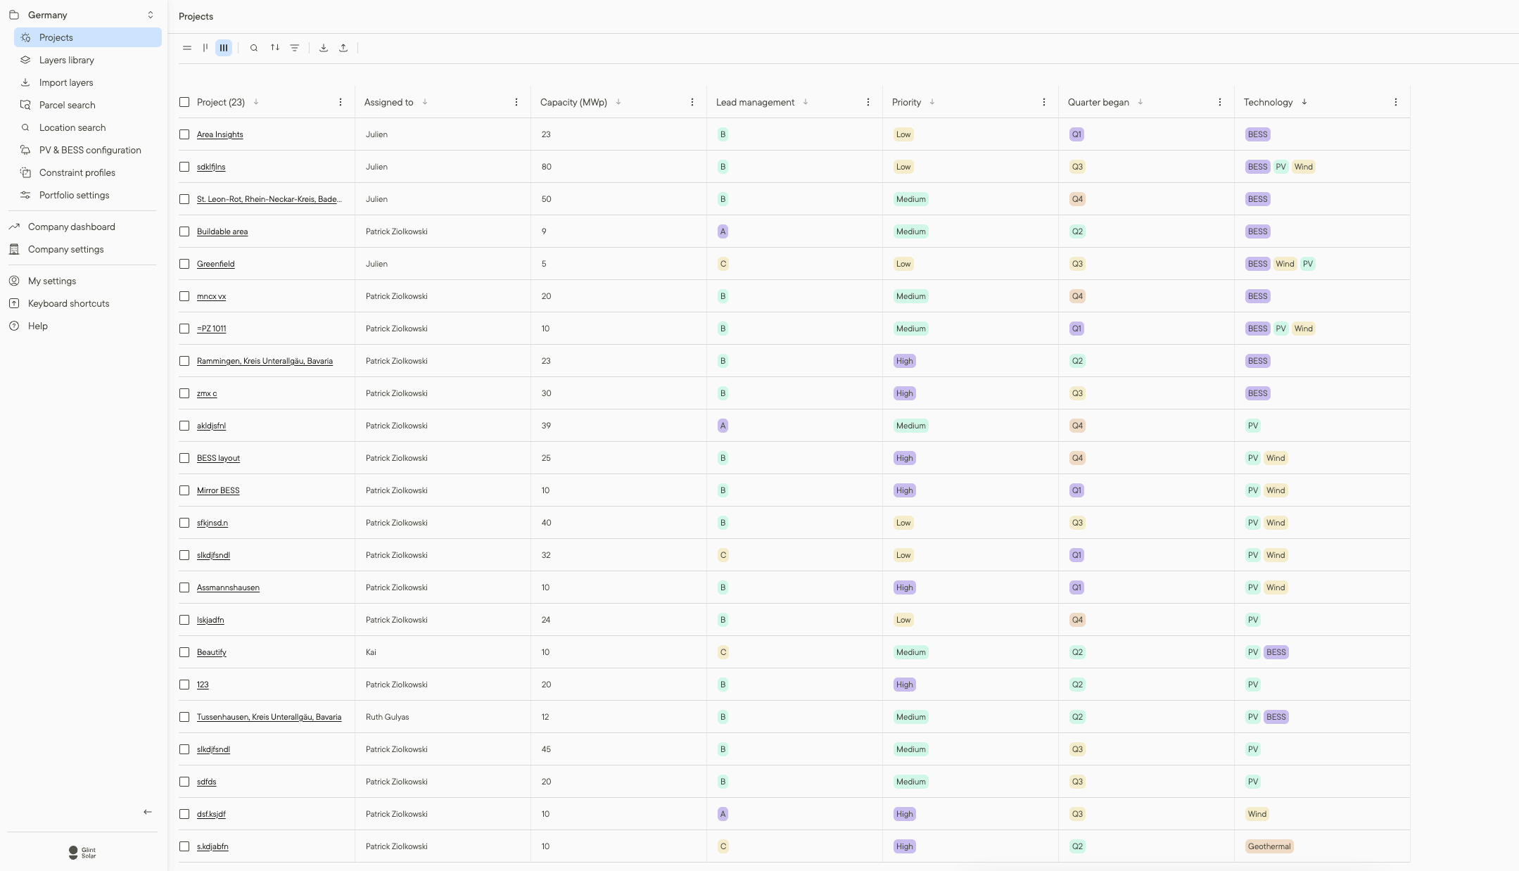
Task: Open PV & BESS configuration page
Action: click(x=90, y=150)
